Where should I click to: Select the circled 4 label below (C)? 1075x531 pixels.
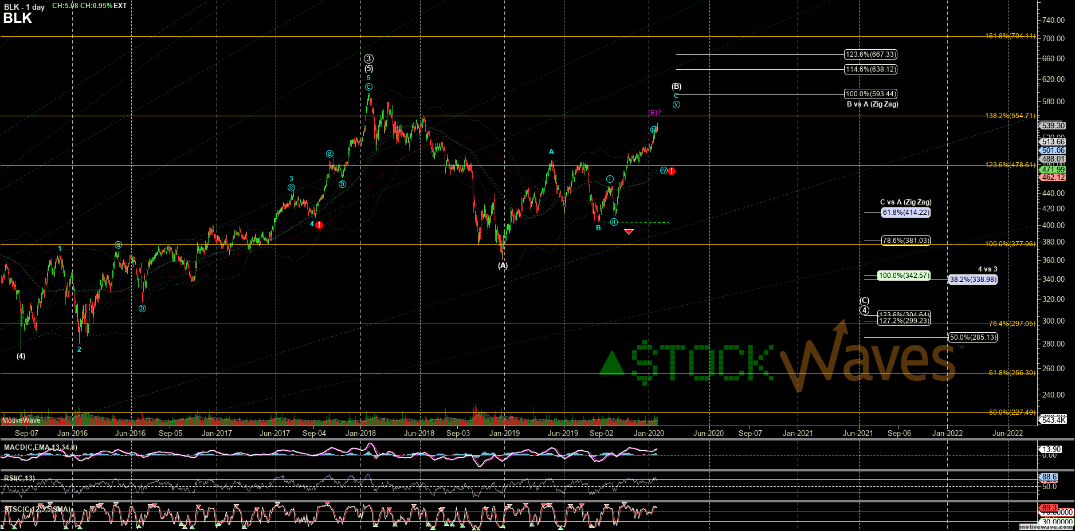(864, 310)
